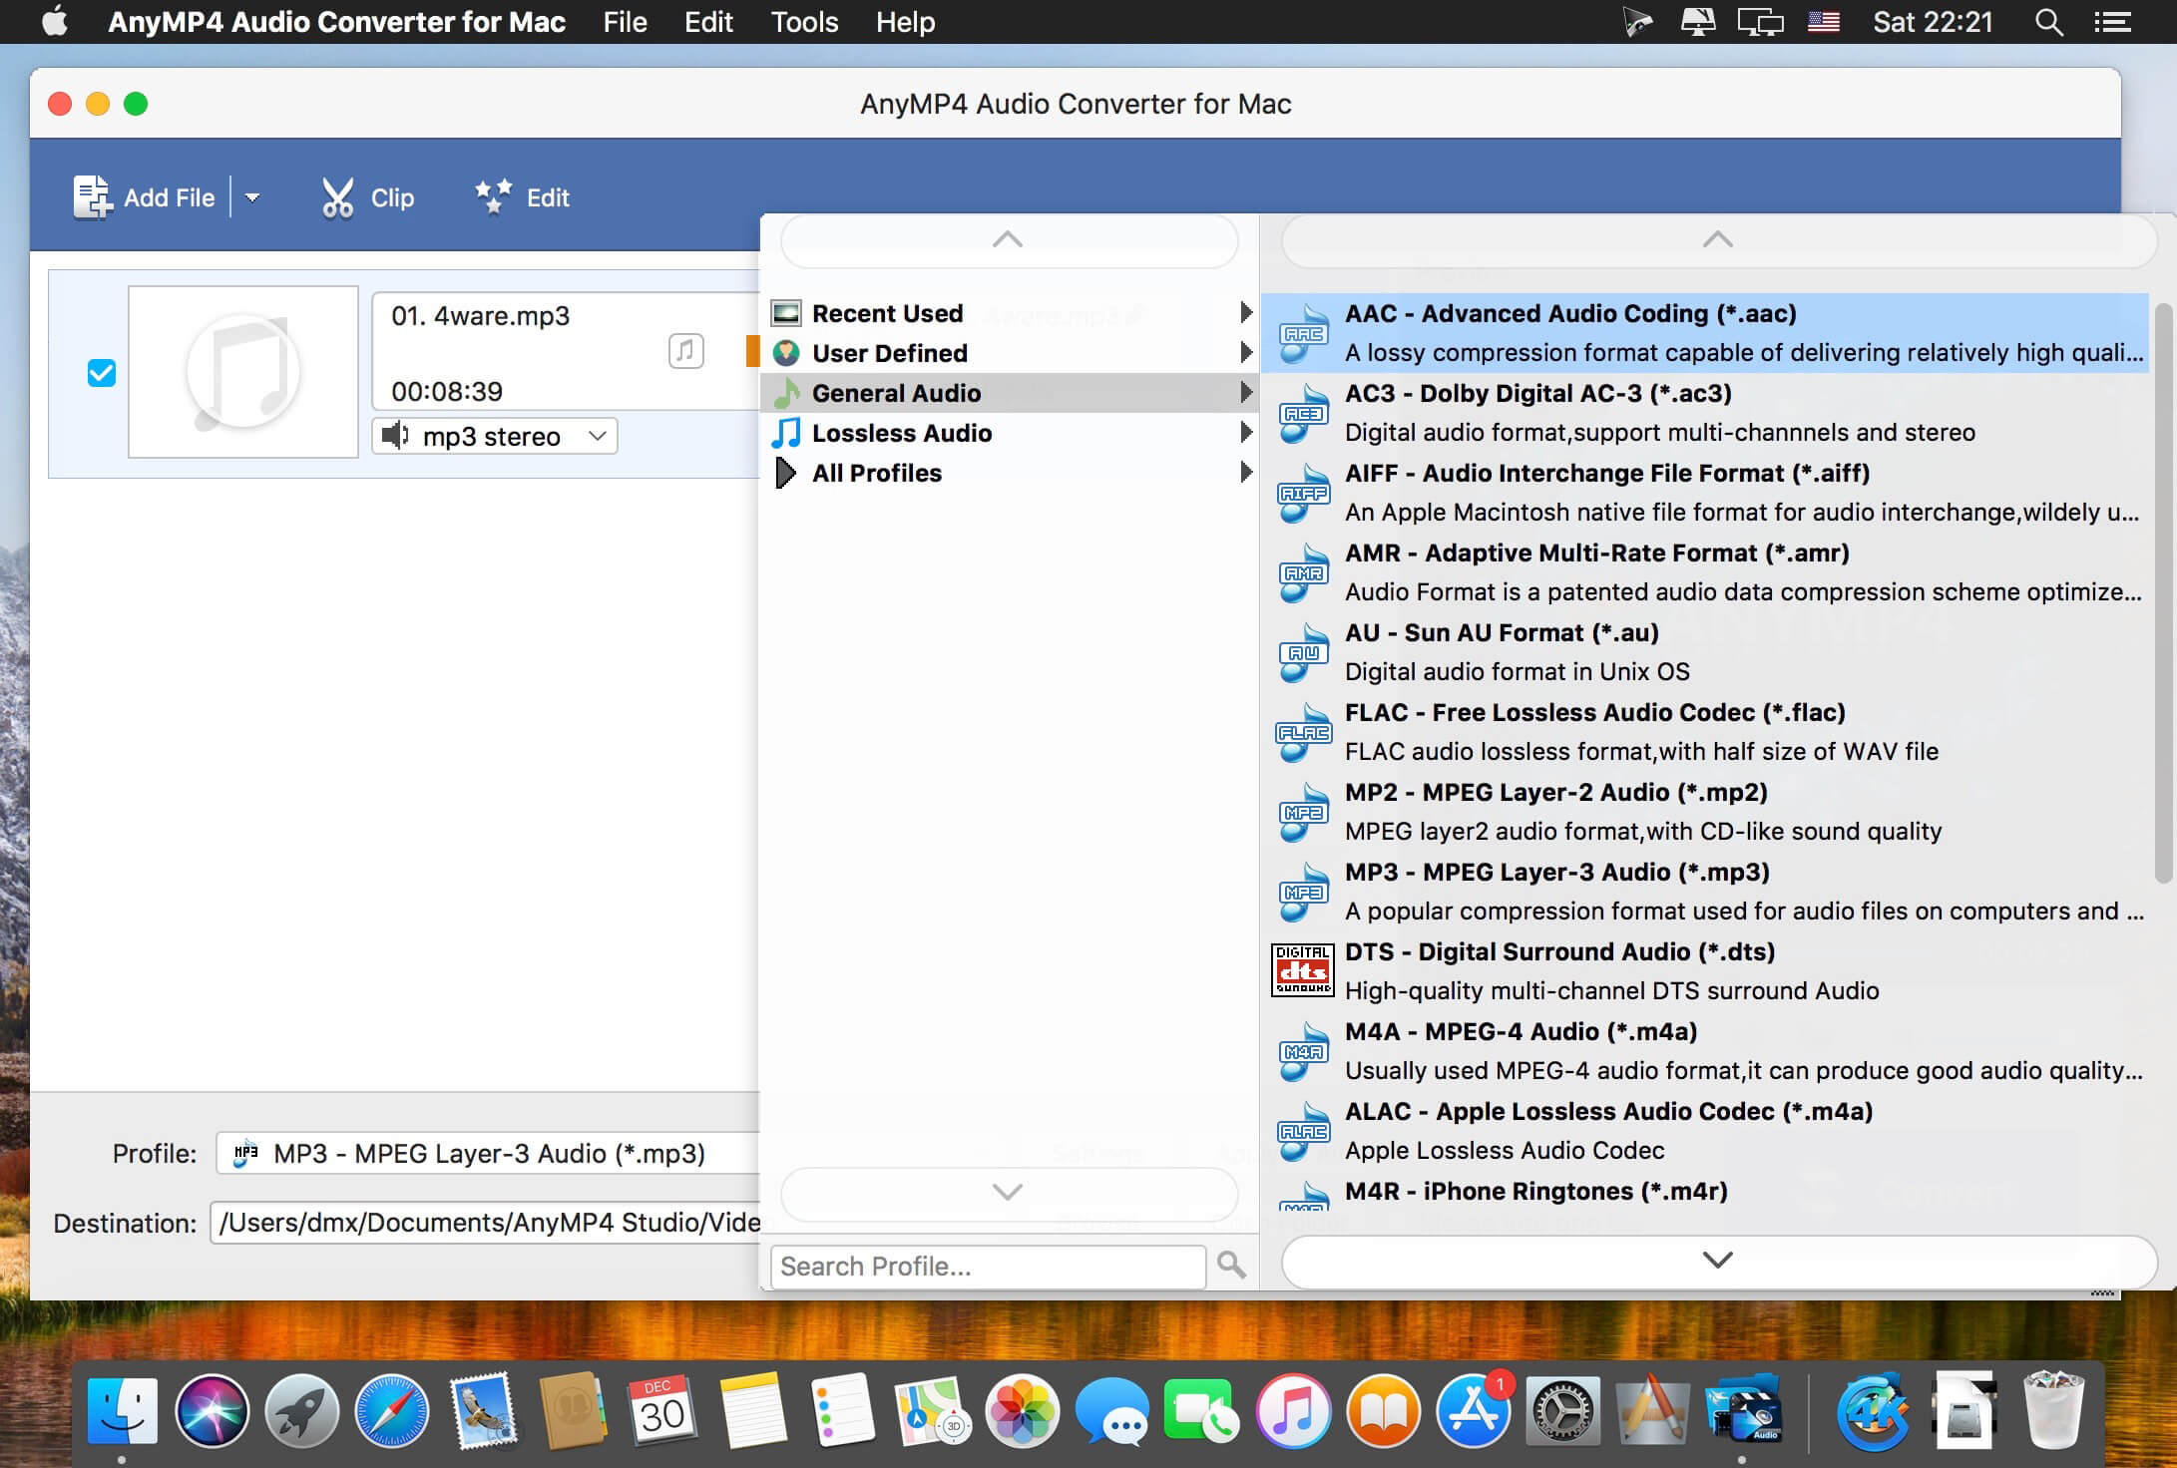Open iTunes from the Dock

[1293, 1411]
